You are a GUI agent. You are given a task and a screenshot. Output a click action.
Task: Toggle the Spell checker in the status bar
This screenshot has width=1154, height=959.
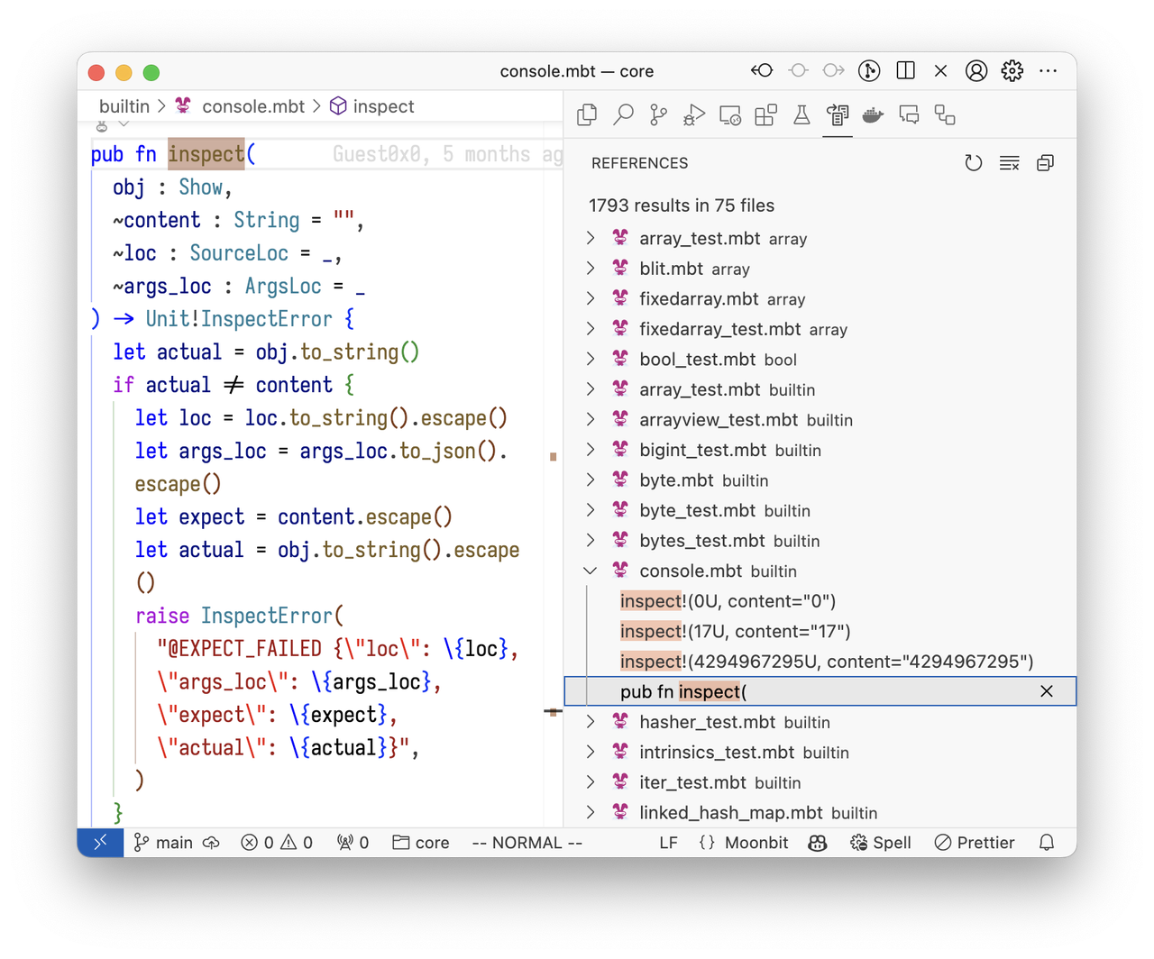(881, 843)
